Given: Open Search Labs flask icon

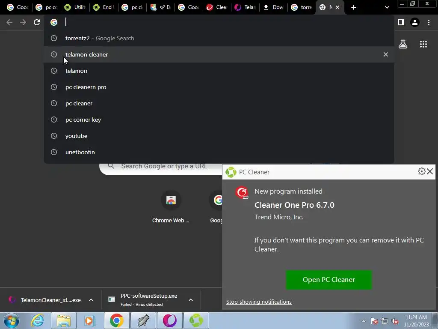Looking at the screenshot, I should [x=402, y=44].
